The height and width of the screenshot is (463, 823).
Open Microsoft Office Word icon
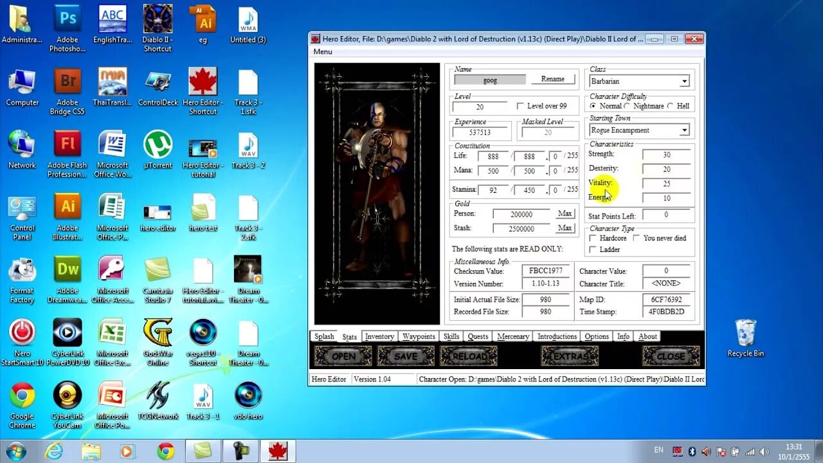coord(113,154)
